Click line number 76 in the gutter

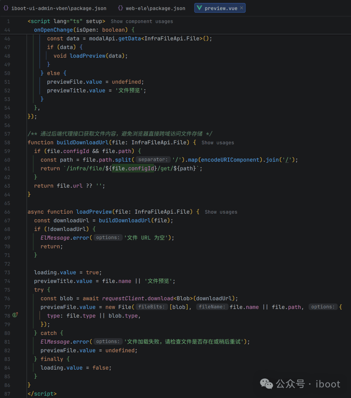[x=7, y=299]
